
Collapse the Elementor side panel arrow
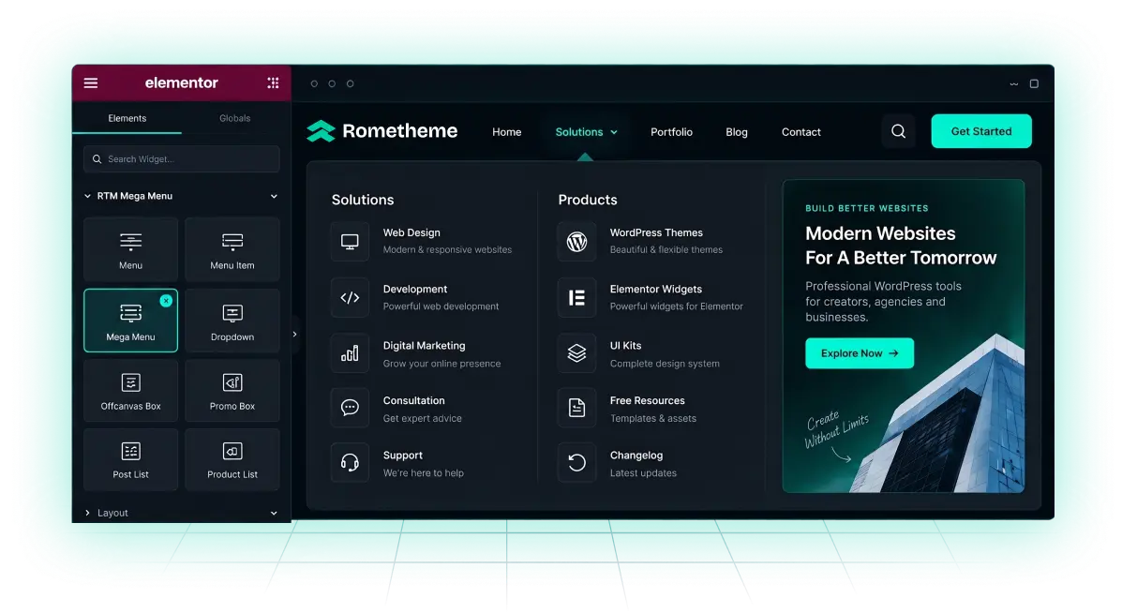(295, 334)
